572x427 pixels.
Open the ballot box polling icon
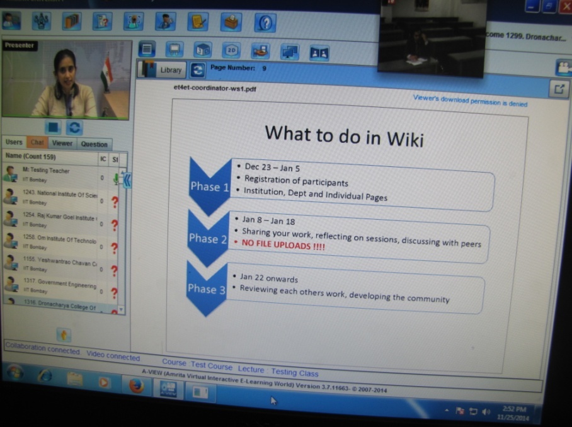click(x=231, y=22)
